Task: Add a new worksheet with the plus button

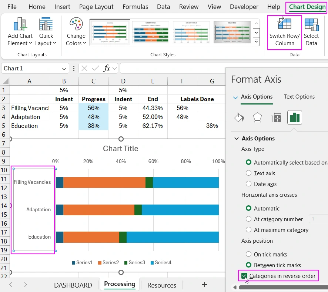Action: point(204,285)
